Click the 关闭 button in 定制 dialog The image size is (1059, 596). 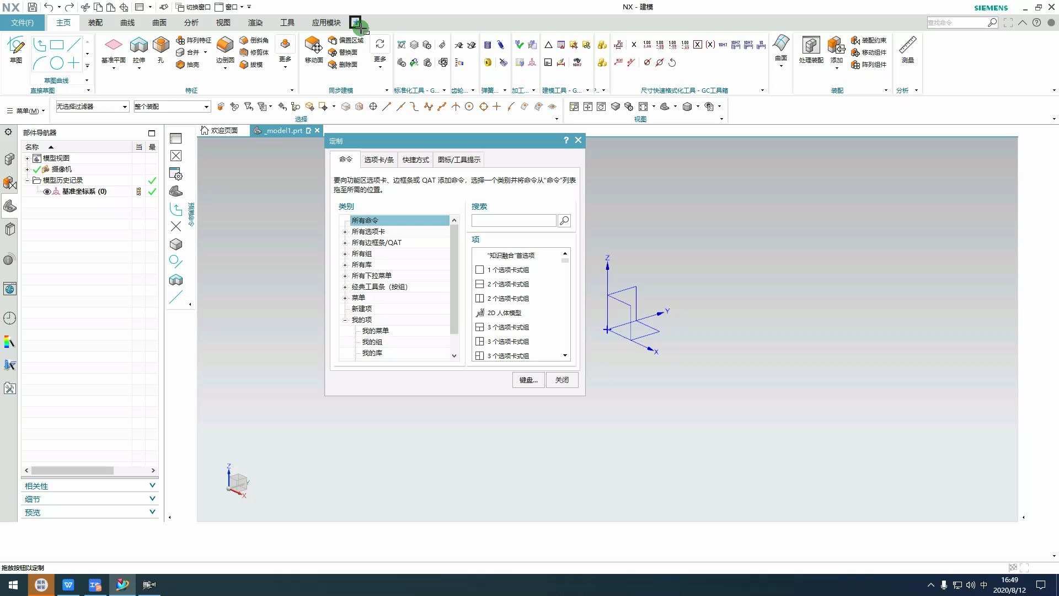click(561, 380)
